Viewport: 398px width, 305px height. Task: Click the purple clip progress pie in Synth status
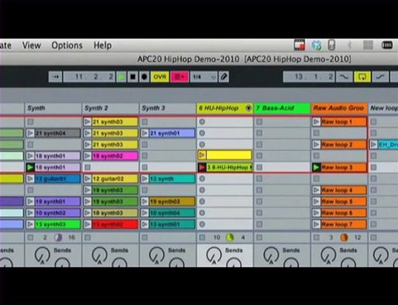click(58, 237)
